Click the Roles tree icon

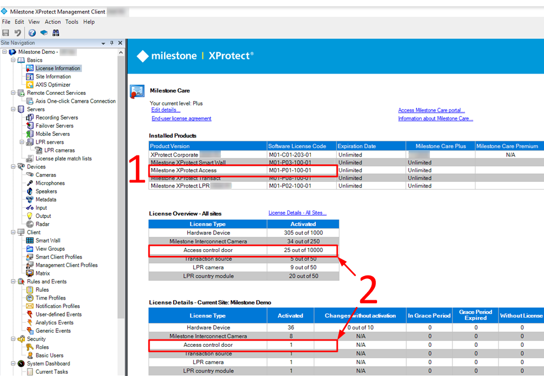coord(30,347)
